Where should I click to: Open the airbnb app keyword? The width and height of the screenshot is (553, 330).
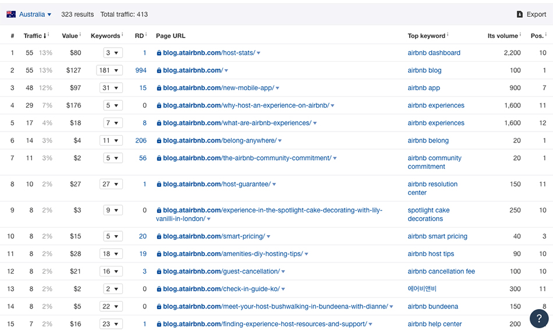[x=424, y=88]
